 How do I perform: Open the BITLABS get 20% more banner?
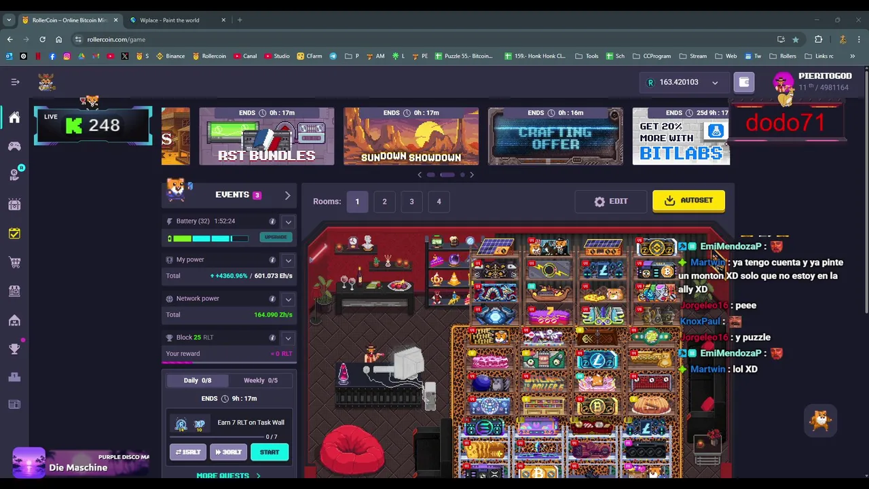click(681, 137)
